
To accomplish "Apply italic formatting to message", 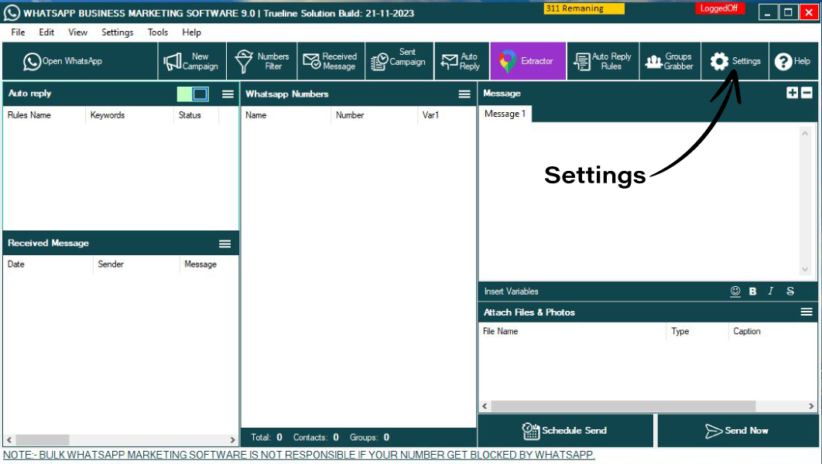I will pos(771,292).
